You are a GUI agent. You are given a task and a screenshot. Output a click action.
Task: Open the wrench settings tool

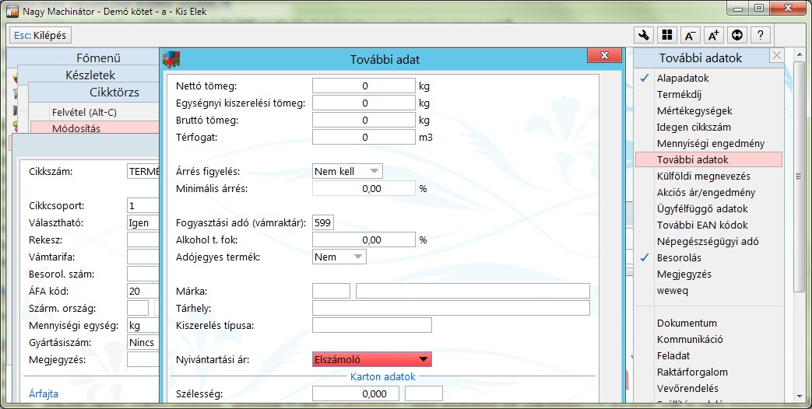tap(644, 35)
